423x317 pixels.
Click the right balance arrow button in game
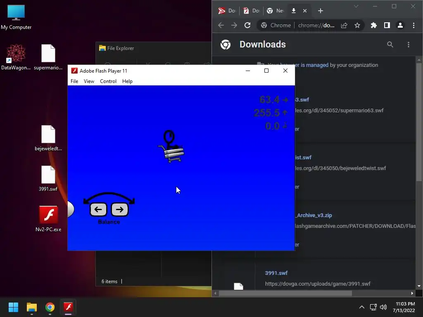(119, 209)
